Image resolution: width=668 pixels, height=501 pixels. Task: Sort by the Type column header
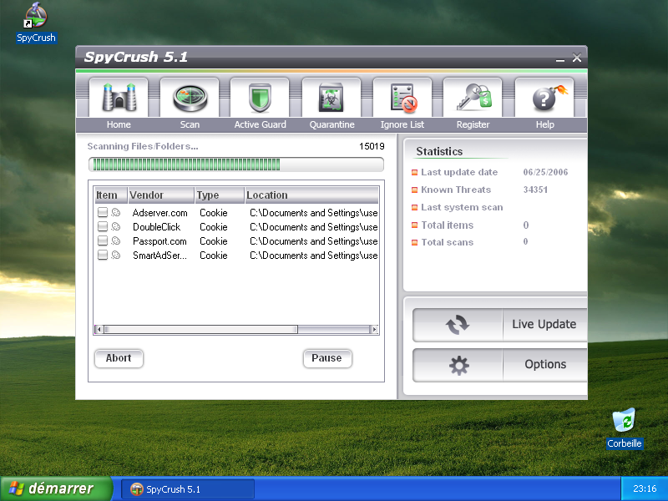coord(220,195)
